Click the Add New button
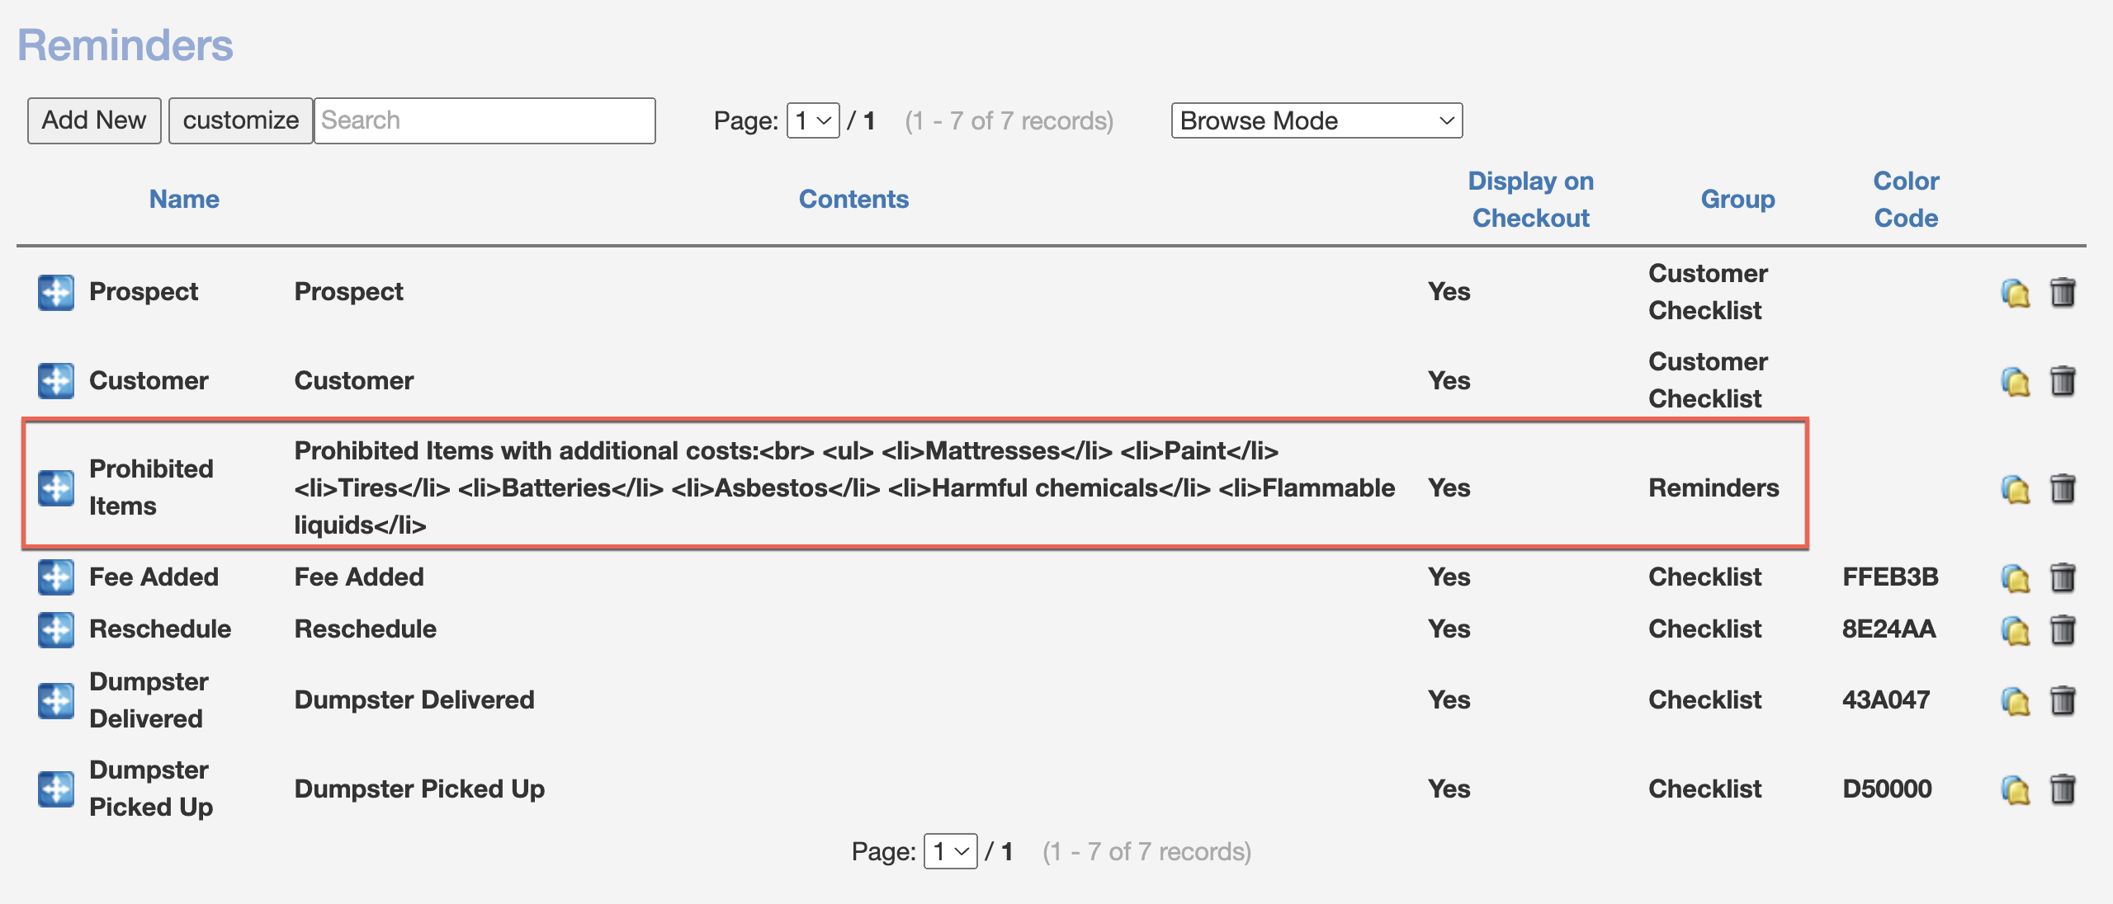The width and height of the screenshot is (2113, 904). pyautogui.click(x=94, y=120)
